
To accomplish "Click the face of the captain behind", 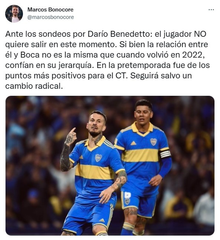I will pyautogui.click(x=143, y=114).
